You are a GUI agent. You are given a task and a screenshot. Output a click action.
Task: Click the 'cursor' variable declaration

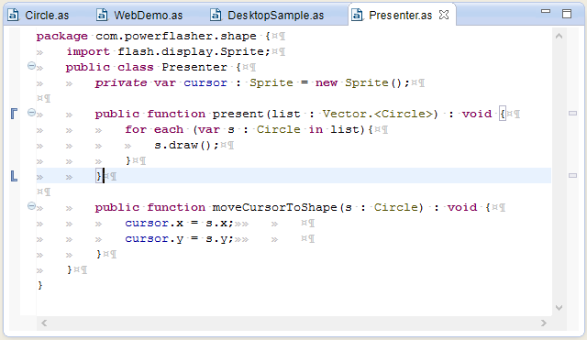205,83
